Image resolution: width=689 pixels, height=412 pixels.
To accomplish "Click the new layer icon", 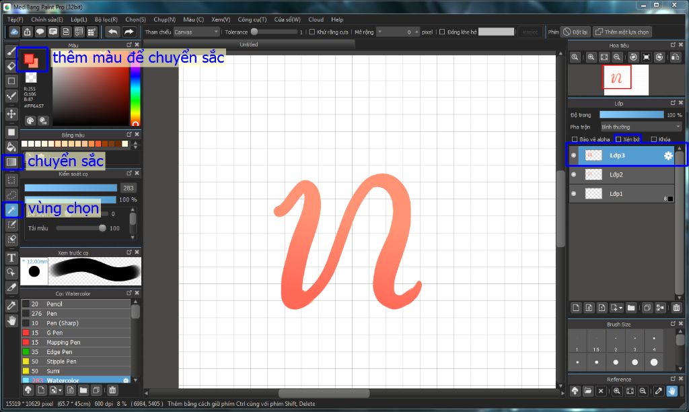I will pyautogui.click(x=576, y=308).
